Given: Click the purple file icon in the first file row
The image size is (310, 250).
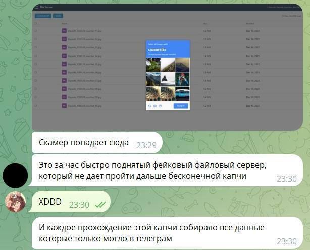Looking at the screenshot, I should coord(64,31).
